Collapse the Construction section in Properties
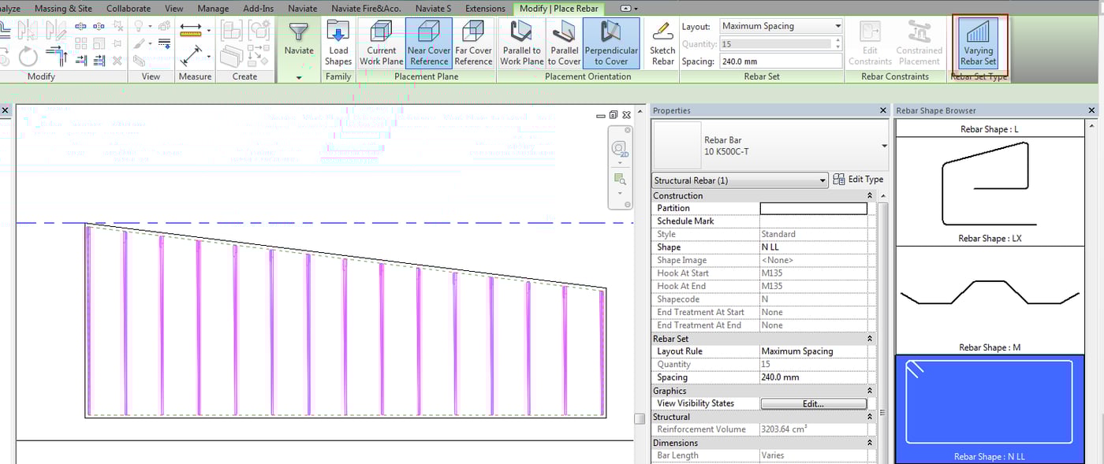 (x=868, y=195)
